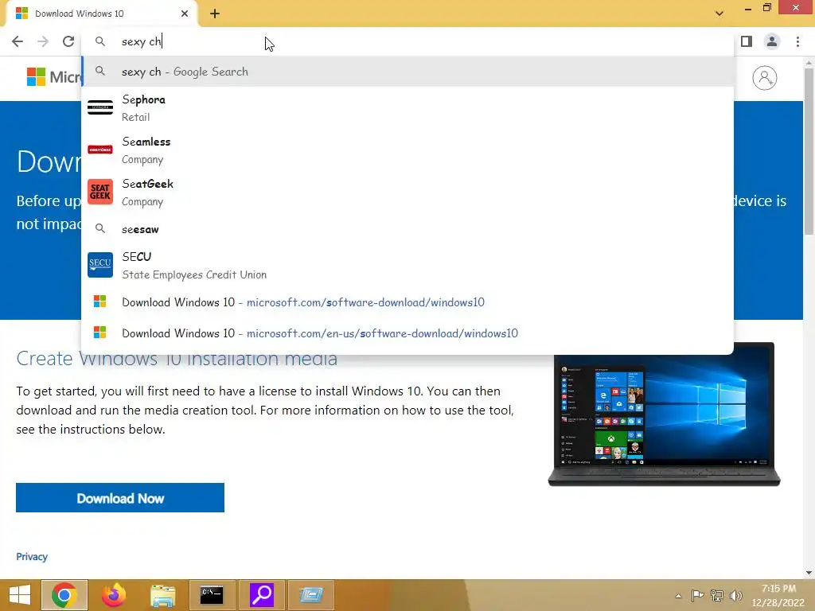The image size is (815, 611).
Task: Select the Sephora Retail suggestion
Action: coord(407,107)
